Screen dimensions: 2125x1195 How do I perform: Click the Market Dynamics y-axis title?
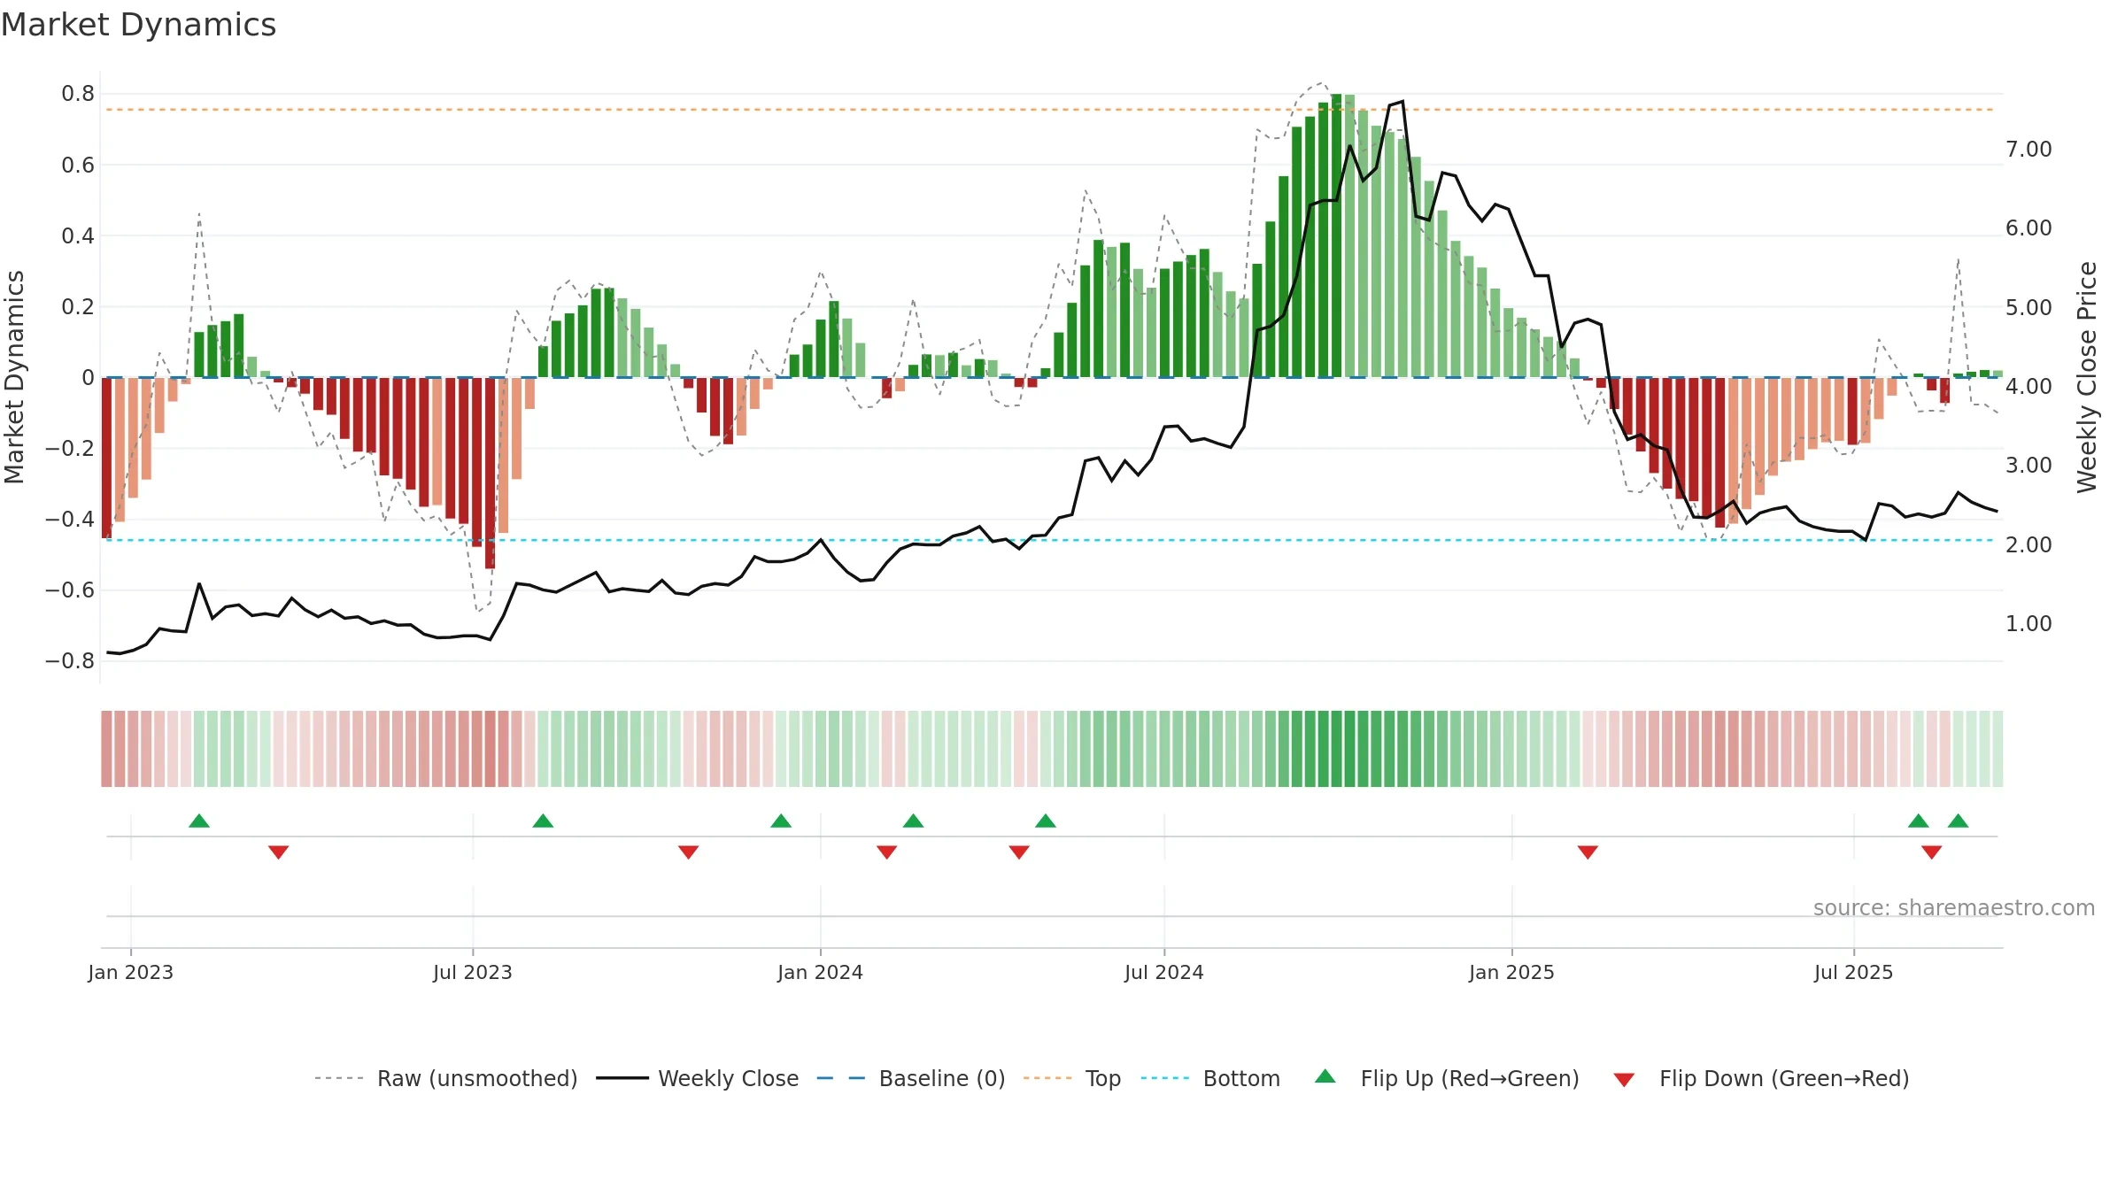coord(14,377)
